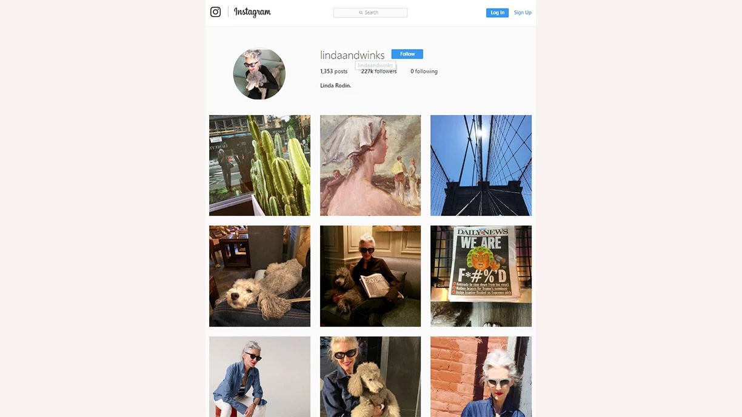Open the sleeping poodle photo post
This screenshot has height=417, width=742.
click(x=259, y=276)
